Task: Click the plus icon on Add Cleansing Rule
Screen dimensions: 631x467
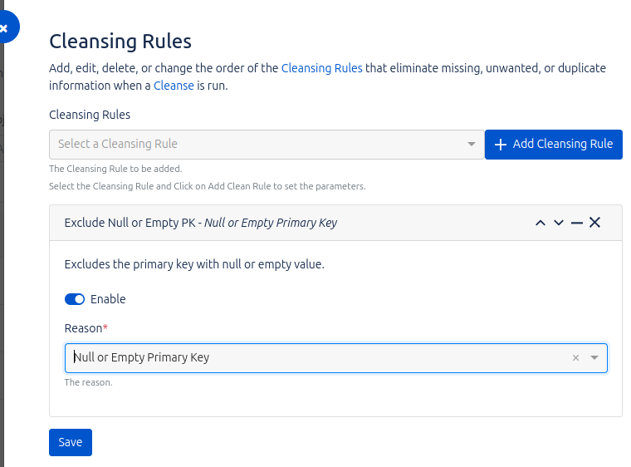Action: pos(500,145)
